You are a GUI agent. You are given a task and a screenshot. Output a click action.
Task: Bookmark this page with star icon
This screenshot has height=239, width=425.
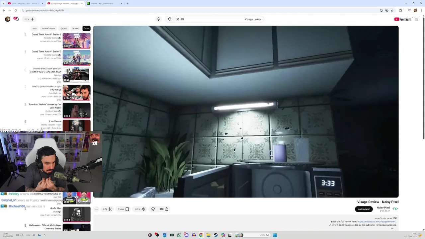(392, 10)
